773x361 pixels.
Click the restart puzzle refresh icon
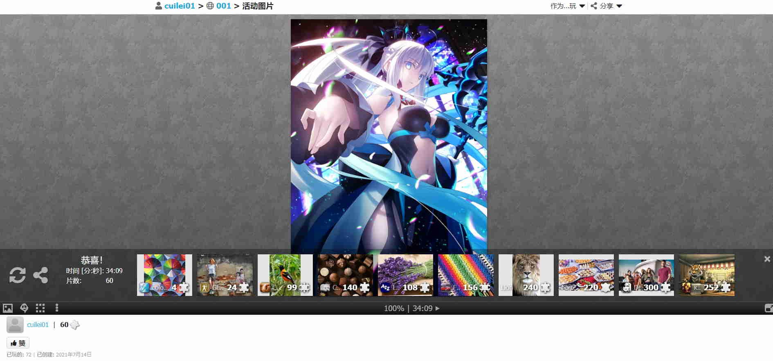coord(18,275)
